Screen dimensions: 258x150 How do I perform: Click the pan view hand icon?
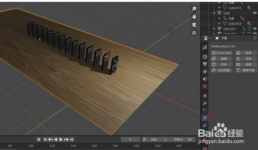pos(194,17)
